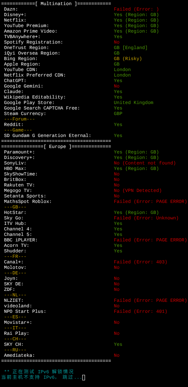Click the SD Gundam G Generation Eternal line

[63, 136]
